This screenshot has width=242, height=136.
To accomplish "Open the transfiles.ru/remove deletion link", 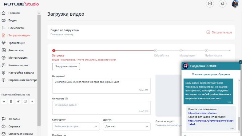I will pyautogui.click(x=211, y=122).
